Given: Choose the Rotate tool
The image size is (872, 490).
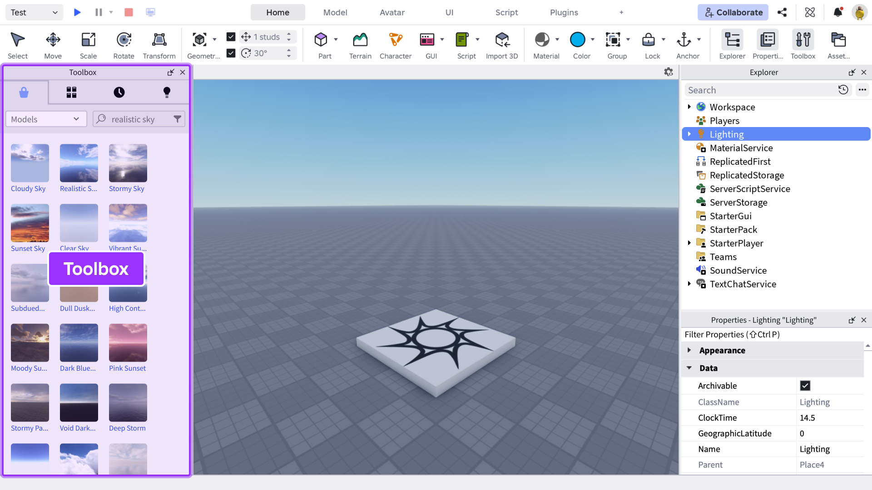Looking at the screenshot, I should pyautogui.click(x=124, y=45).
